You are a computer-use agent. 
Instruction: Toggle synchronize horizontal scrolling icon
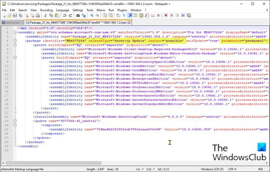[111, 15]
